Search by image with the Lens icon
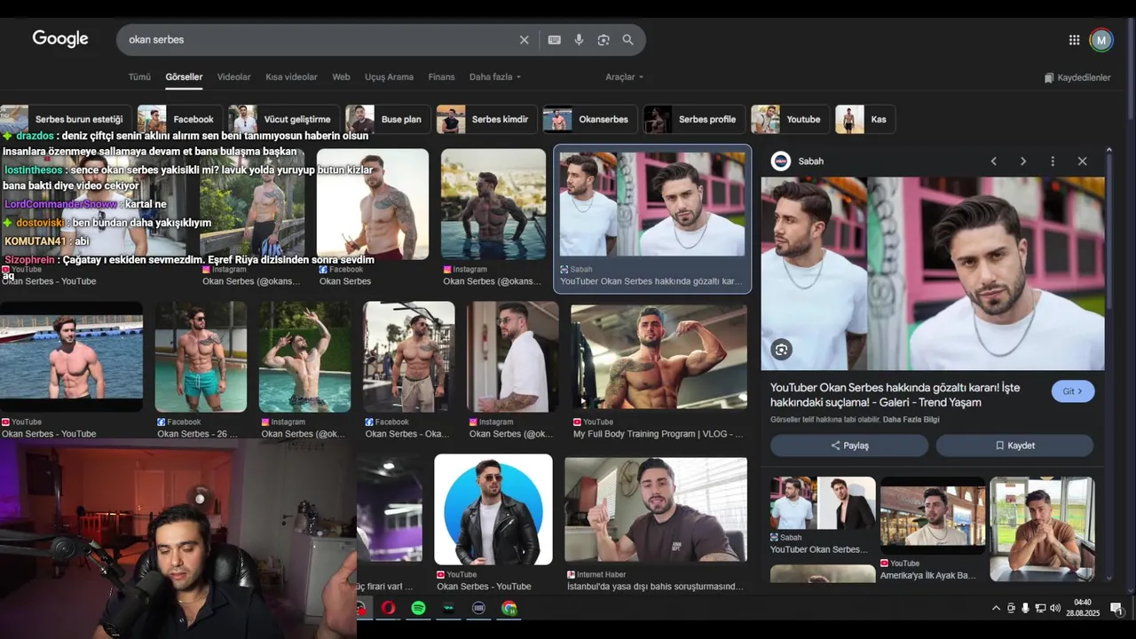1136x639 pixels. pos(603,40)
